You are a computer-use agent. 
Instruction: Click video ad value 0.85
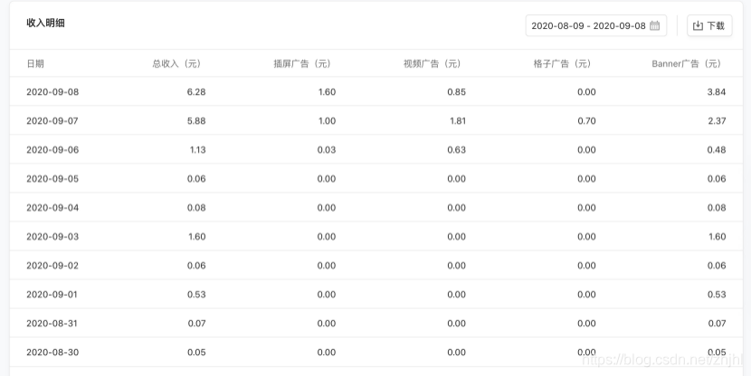pos(456,92)
